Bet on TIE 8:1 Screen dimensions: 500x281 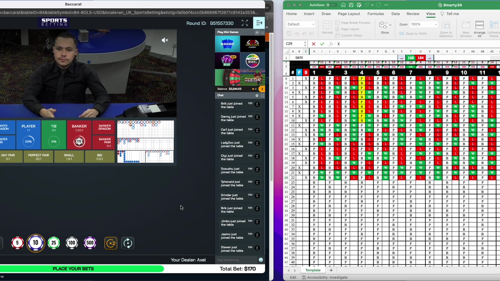pyautogui.click(x=54, y=135)
